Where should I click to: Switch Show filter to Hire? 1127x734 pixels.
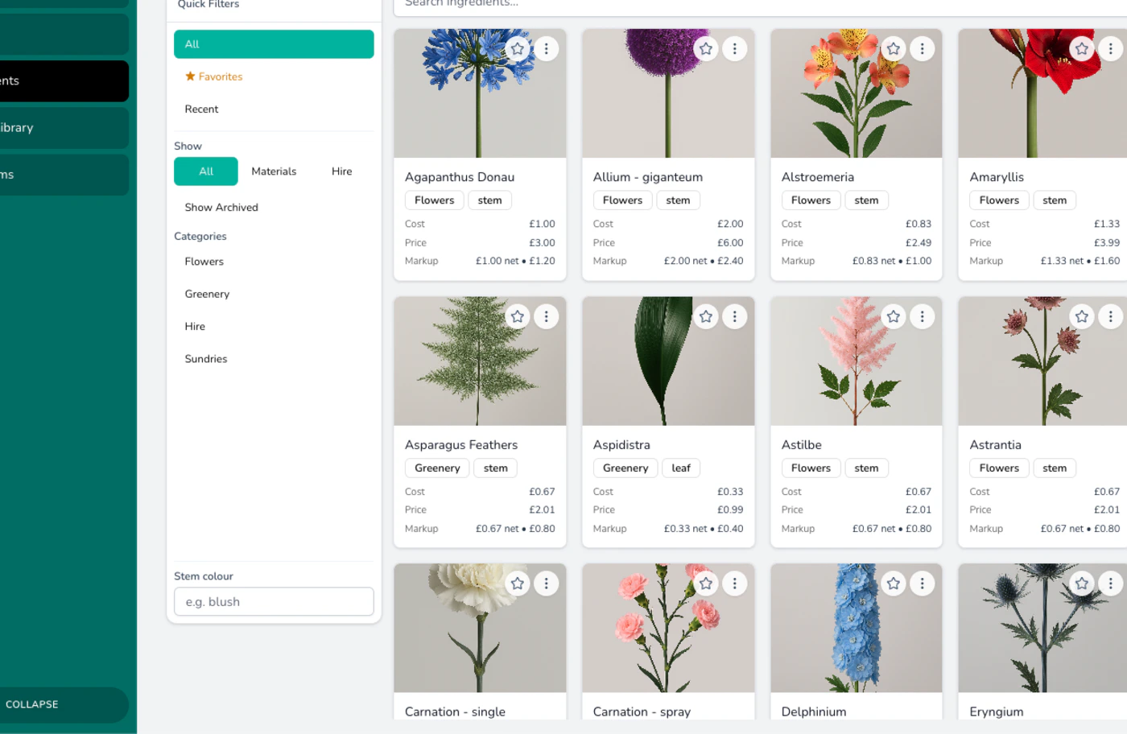(x=341, y=171)
